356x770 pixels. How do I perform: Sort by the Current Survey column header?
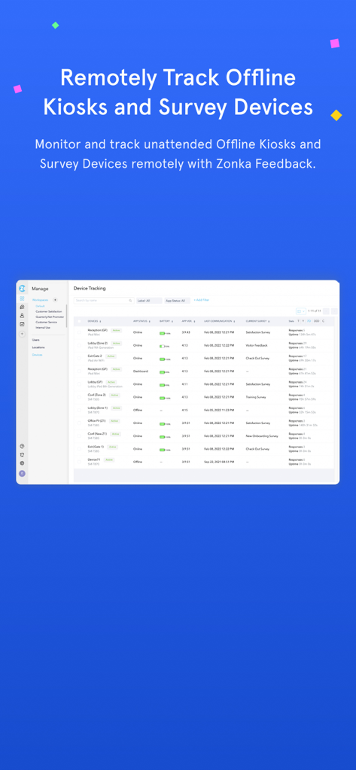[257, 321]
